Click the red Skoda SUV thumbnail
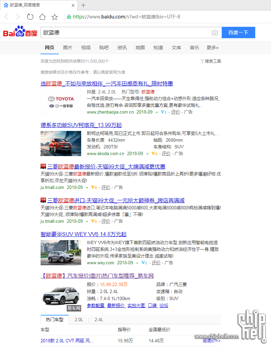 (x=61, y=143)
